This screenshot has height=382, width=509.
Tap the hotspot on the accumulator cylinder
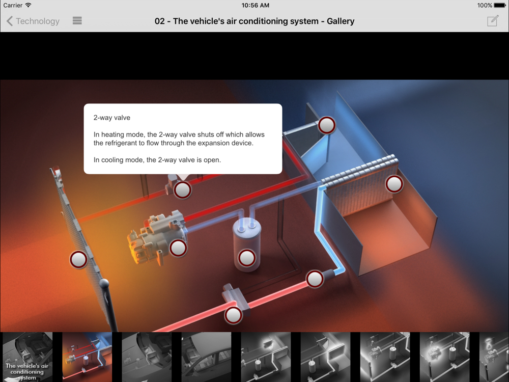(x=247, y=258)
